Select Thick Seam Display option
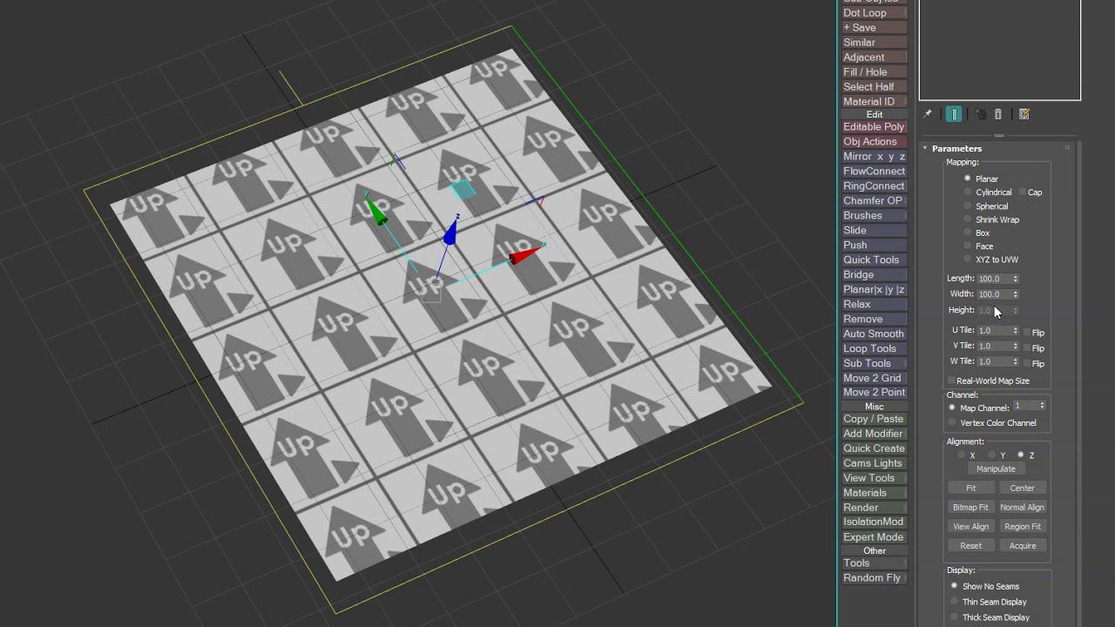Image resolution: width=1115 pixels, height=627 pixels. click(955, 617)
